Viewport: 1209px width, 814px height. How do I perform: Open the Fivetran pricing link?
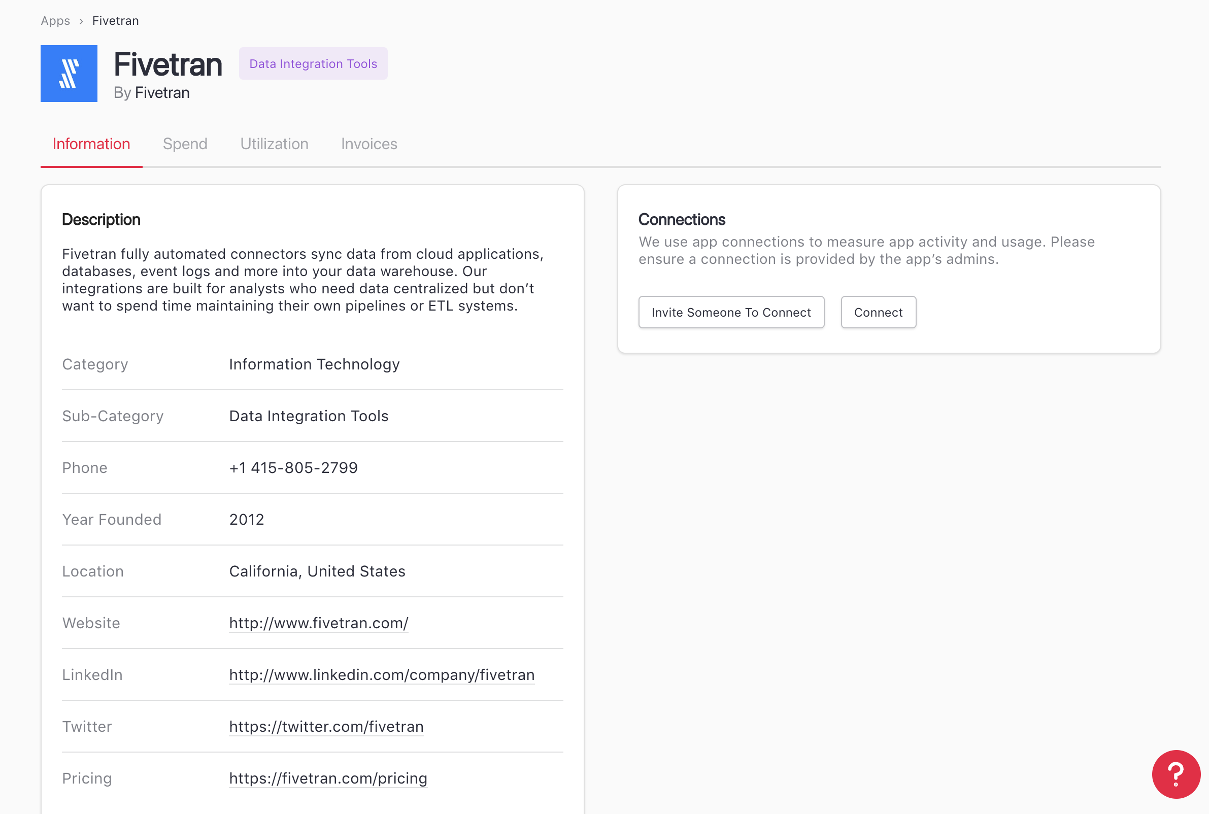328,778
